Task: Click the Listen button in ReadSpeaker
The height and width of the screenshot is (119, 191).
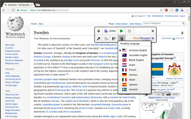Action: tap(110, 31)
